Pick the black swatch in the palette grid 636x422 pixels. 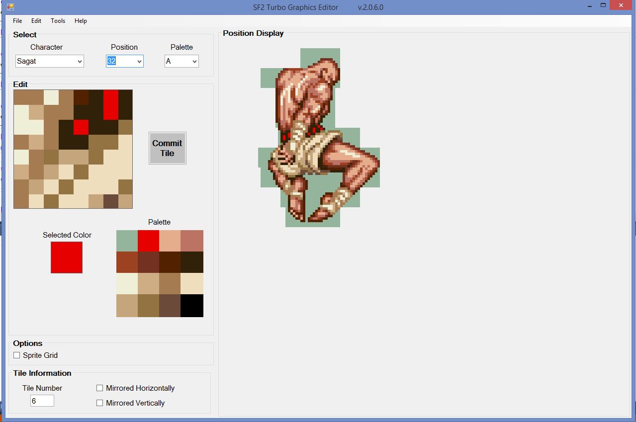192,306
